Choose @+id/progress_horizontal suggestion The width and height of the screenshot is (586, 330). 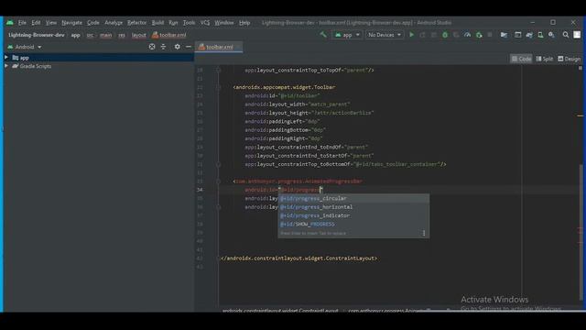coord(353,207)
